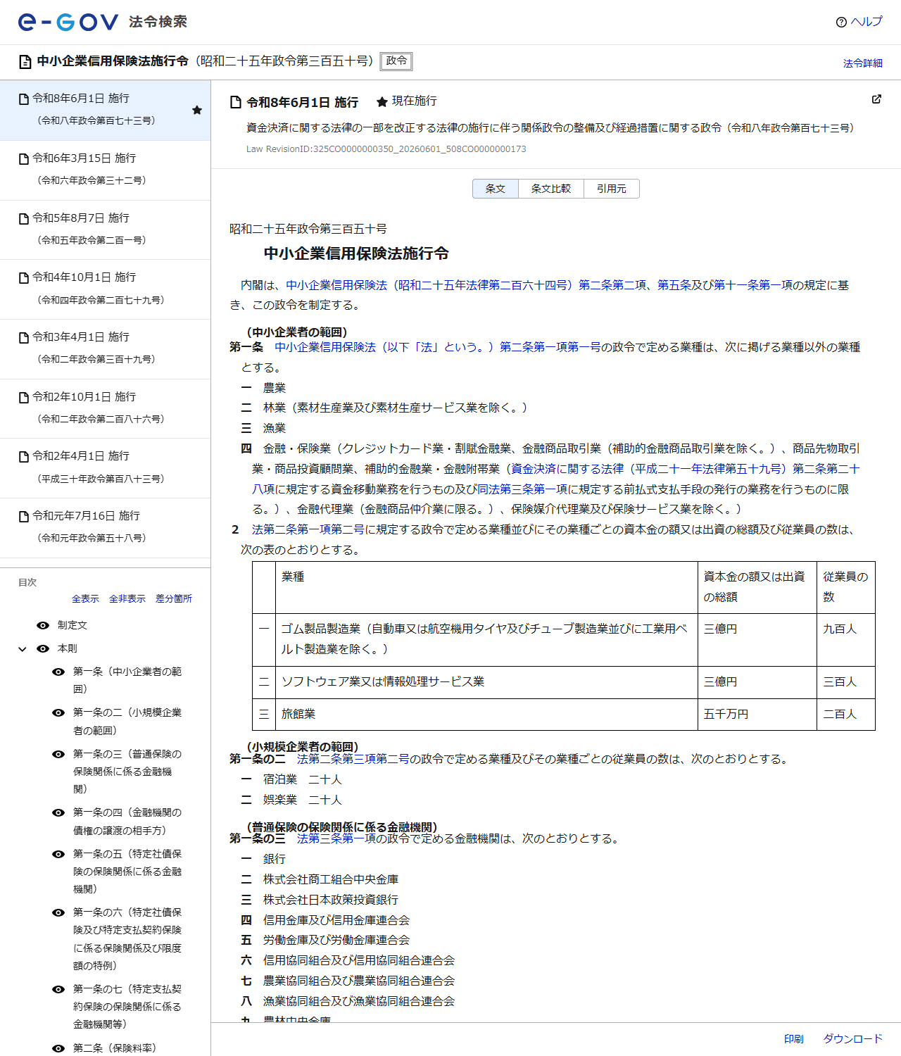
Task: Click the document icon for 令和3年4月1日 施行
Action: pyautogui.click(x=24, y=338)
